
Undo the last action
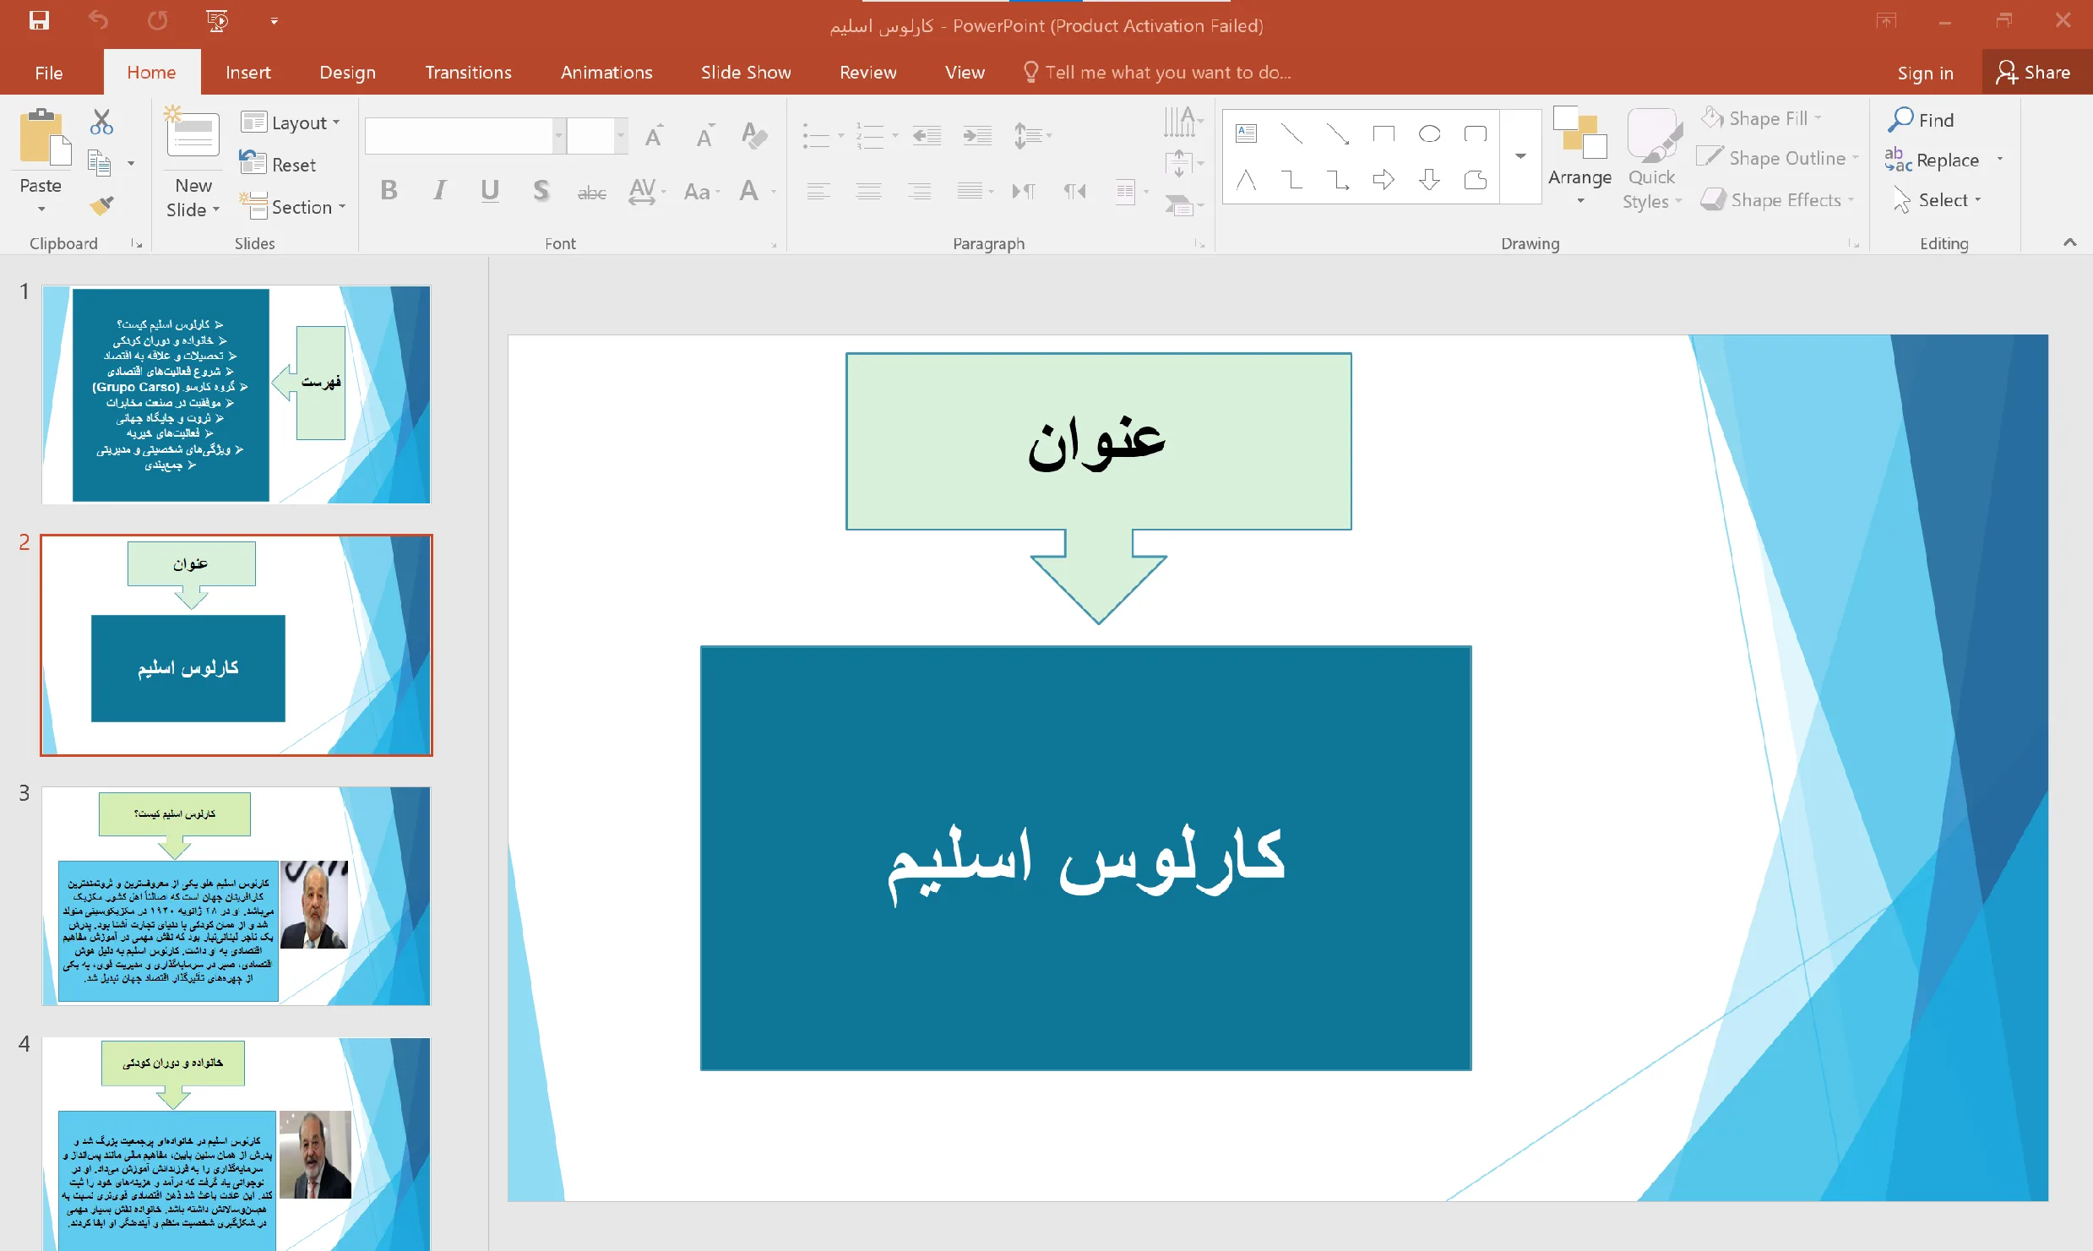[x=98, y=20]
